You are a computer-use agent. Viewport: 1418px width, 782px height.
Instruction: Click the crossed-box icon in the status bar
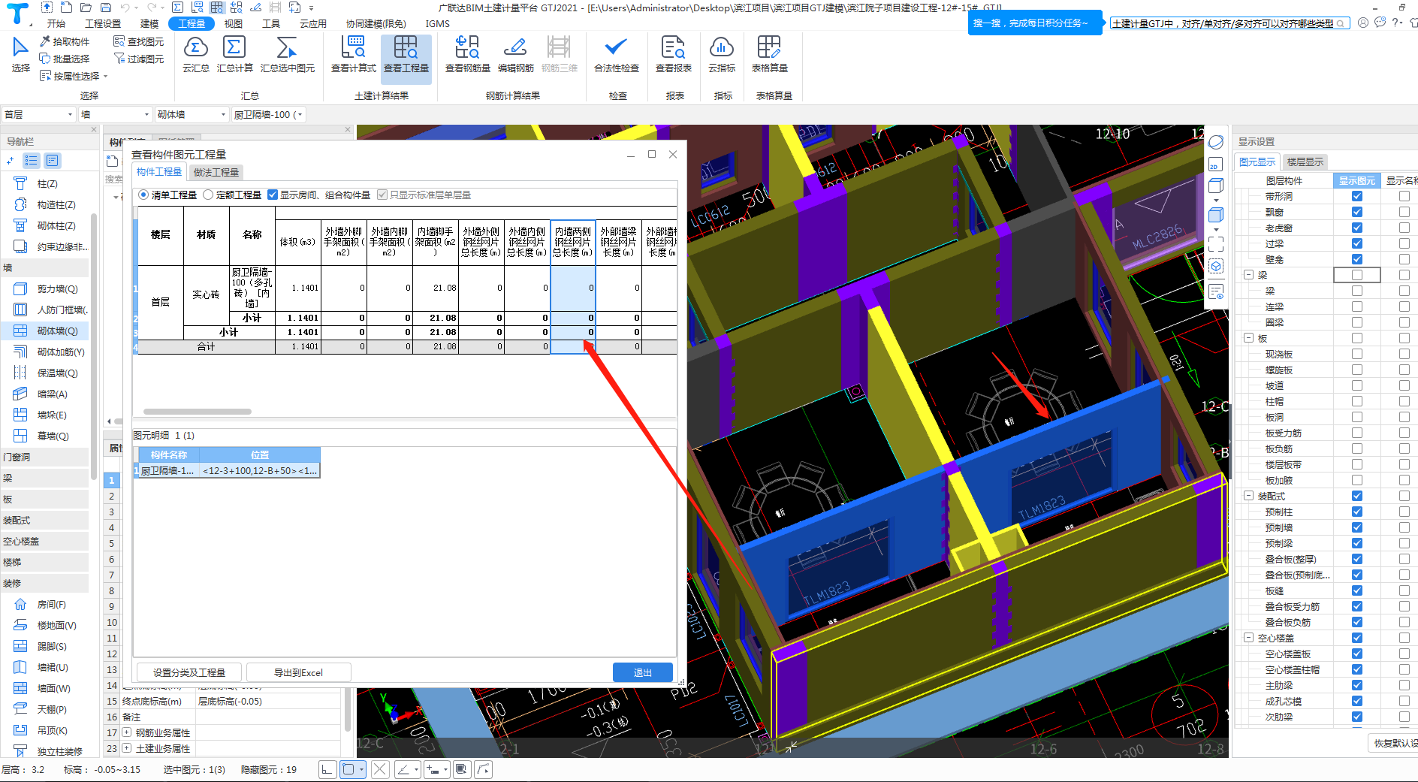(x=380, y=769)
